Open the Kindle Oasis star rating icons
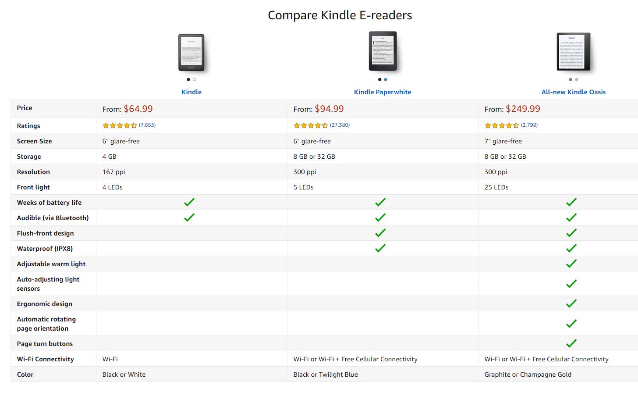Viewport: 638px width, 396px height. point(502,125)
